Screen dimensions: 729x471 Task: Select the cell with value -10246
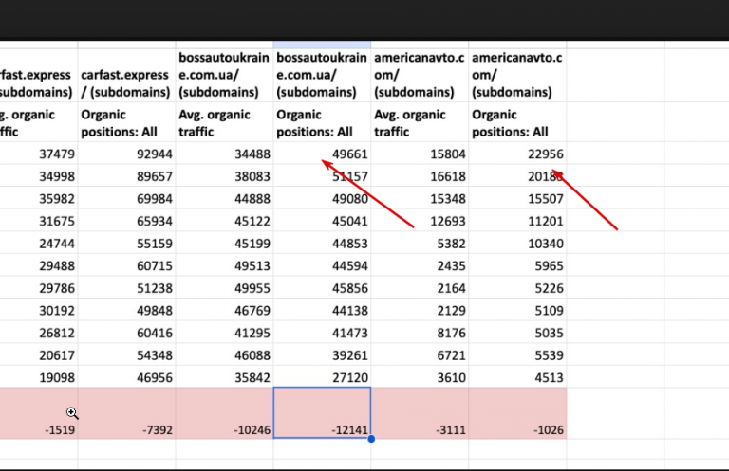pos(225,413)
